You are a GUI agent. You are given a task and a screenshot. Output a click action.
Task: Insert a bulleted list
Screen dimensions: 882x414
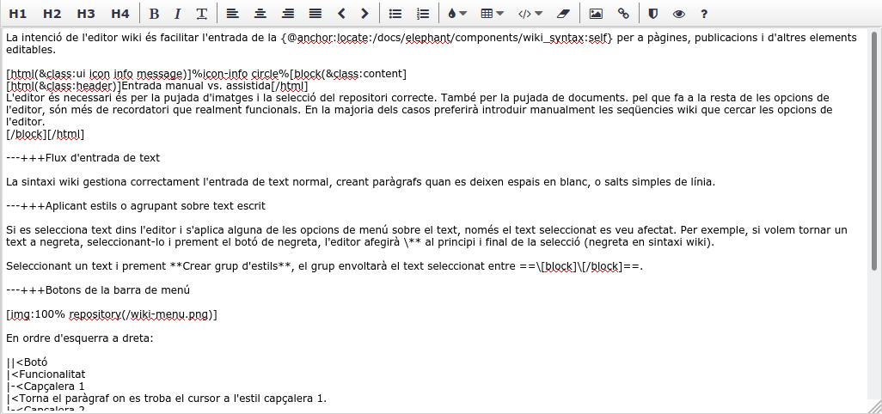coord(395,14)
